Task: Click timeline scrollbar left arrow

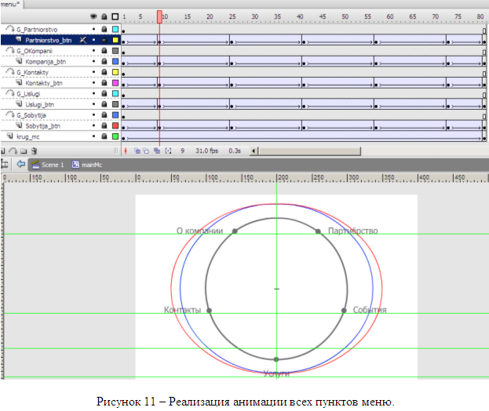Action: click(254, 151)
